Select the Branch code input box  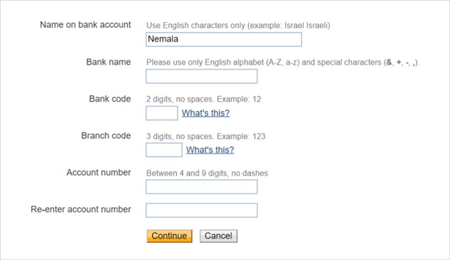coord(164,150)
